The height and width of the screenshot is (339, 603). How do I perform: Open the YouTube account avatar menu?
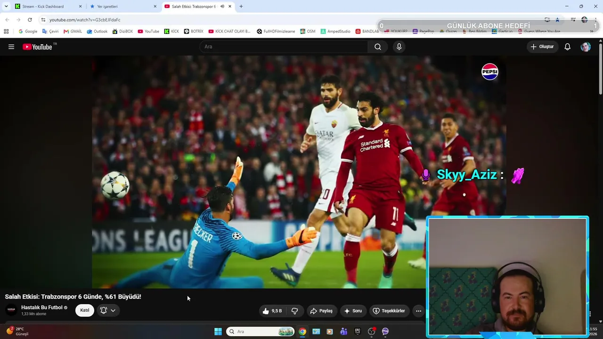click(586, 47)
